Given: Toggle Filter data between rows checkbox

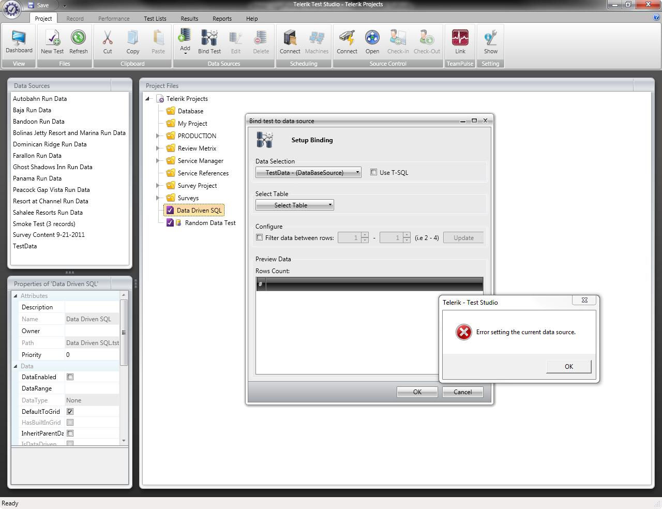Looking at the screenshot, I should click(260, 237).
